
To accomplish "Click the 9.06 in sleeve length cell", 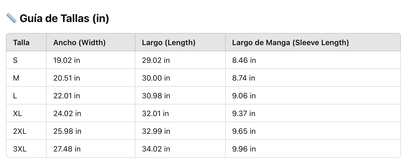I will pos(244,96).
